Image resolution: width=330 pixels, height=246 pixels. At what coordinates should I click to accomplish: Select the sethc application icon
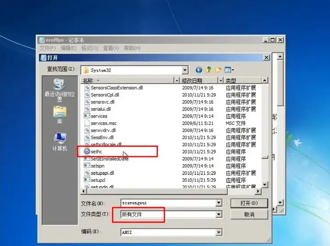pos(87,151)
